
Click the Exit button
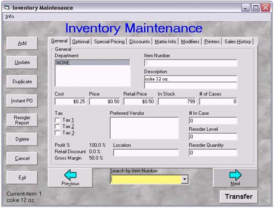22,177
